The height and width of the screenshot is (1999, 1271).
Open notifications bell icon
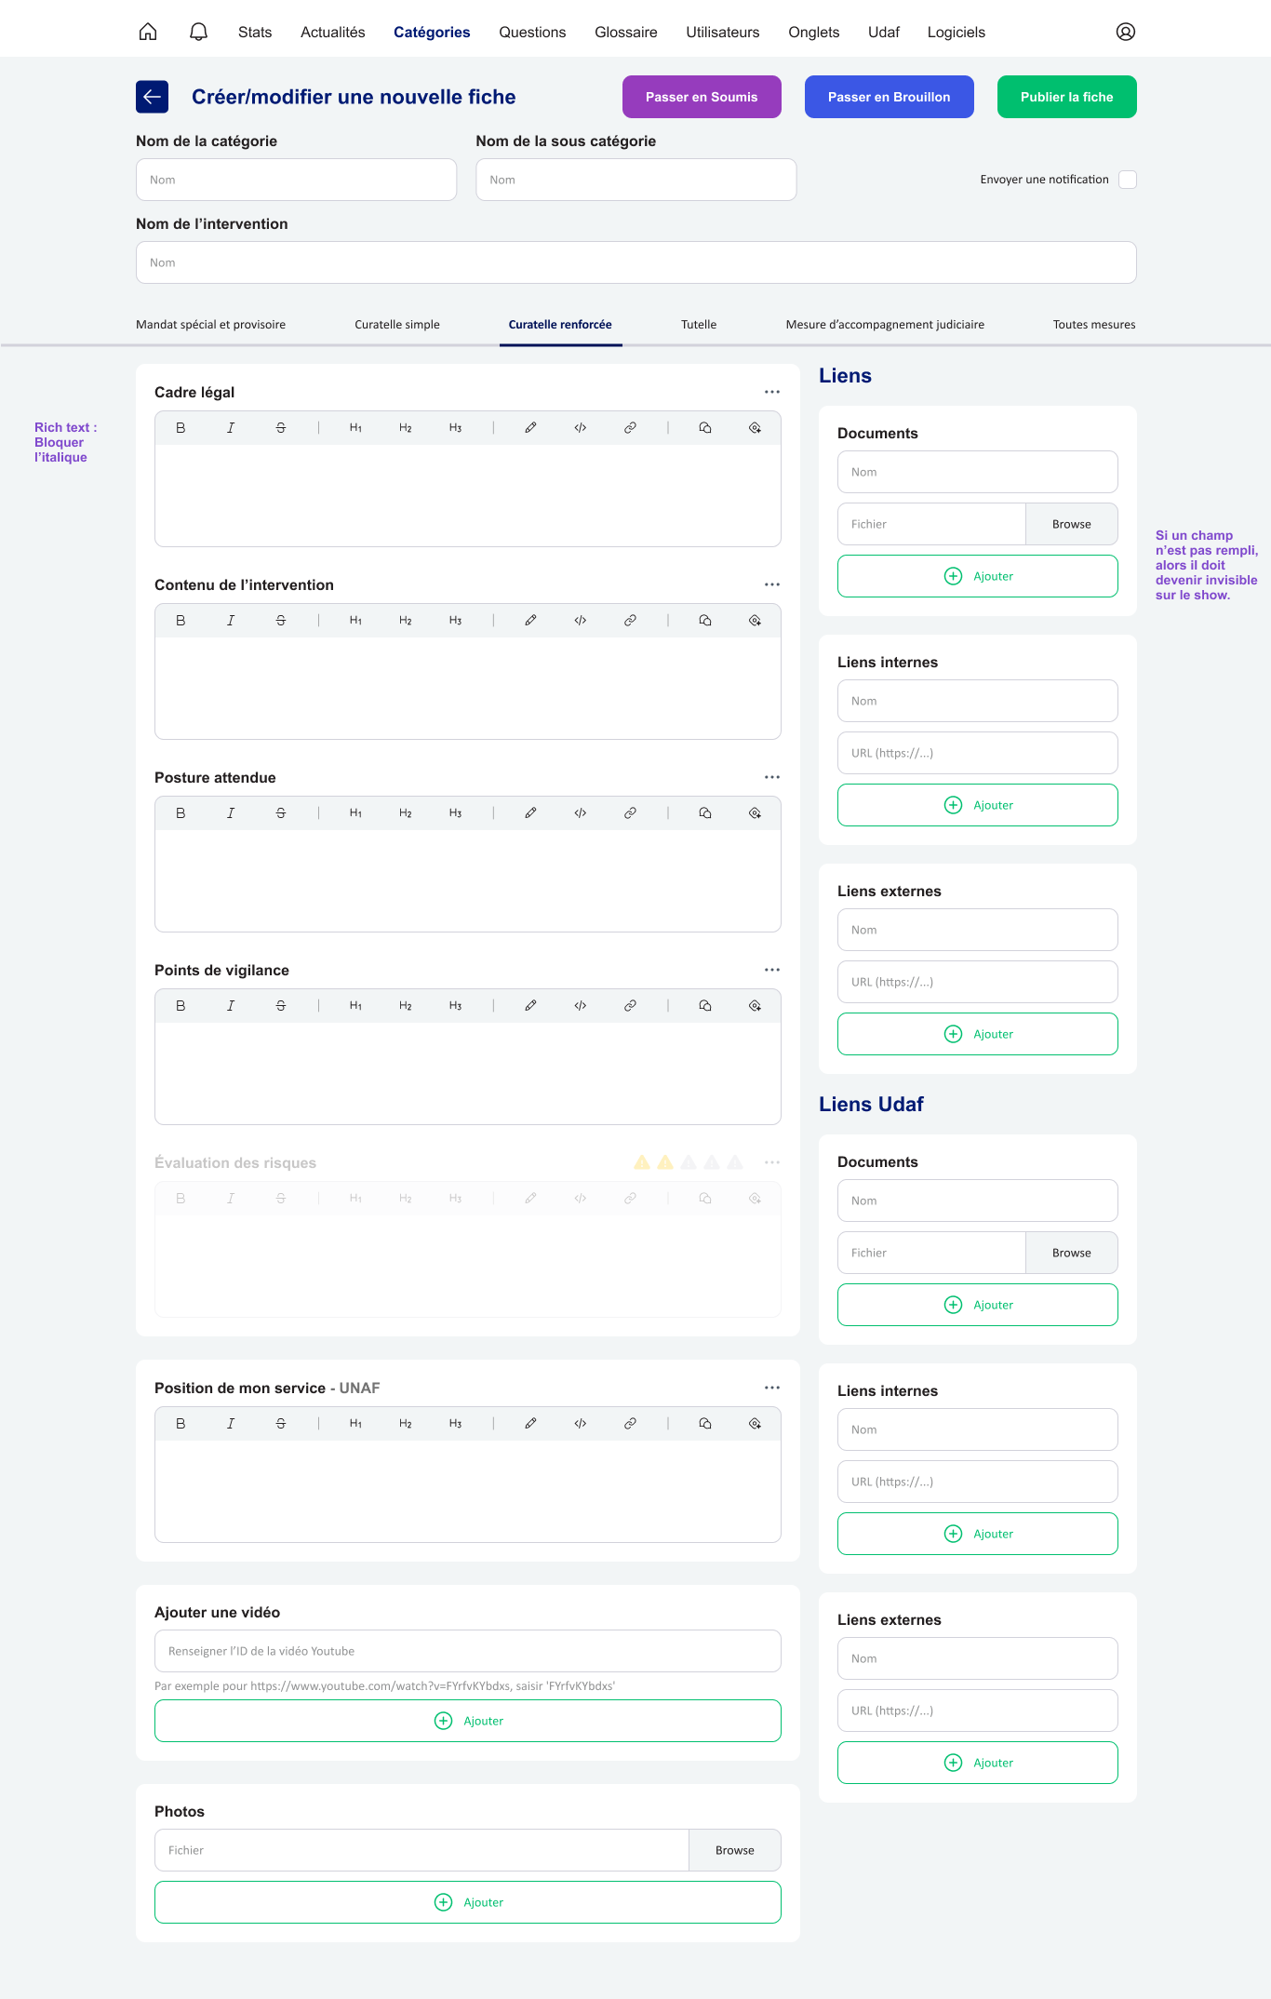coord(198,32)
